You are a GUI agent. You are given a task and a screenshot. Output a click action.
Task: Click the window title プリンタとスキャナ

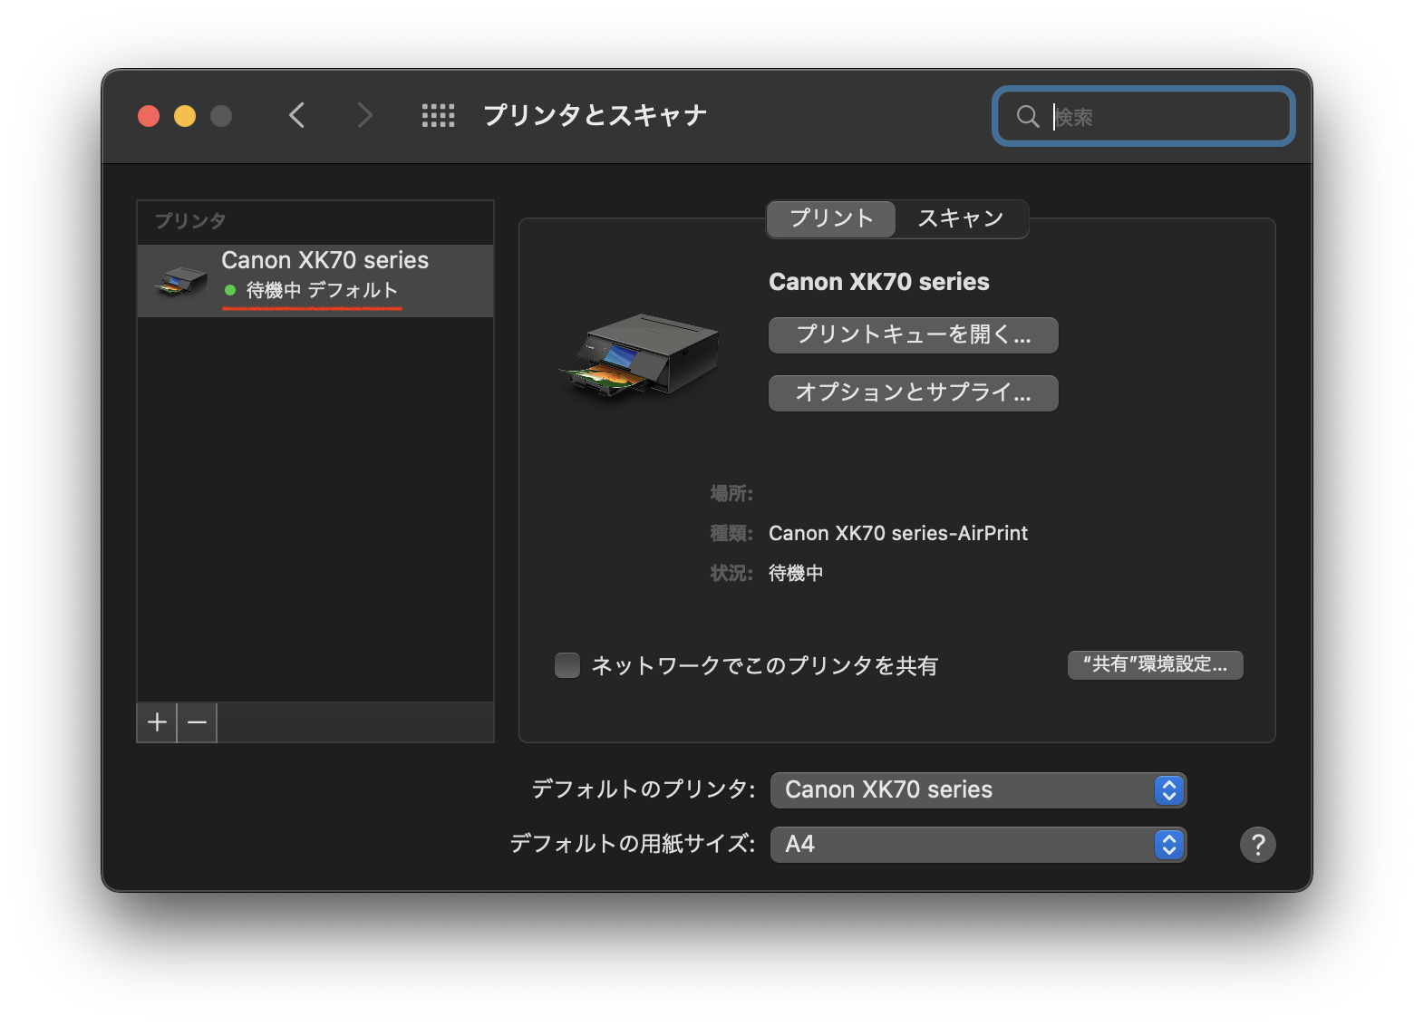[595, 115]
